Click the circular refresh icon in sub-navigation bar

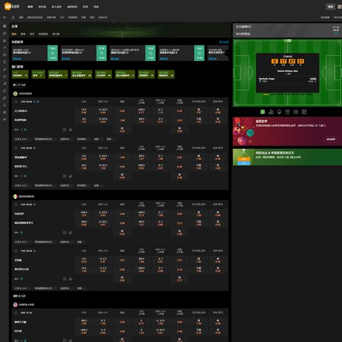(x=13, y=17)
